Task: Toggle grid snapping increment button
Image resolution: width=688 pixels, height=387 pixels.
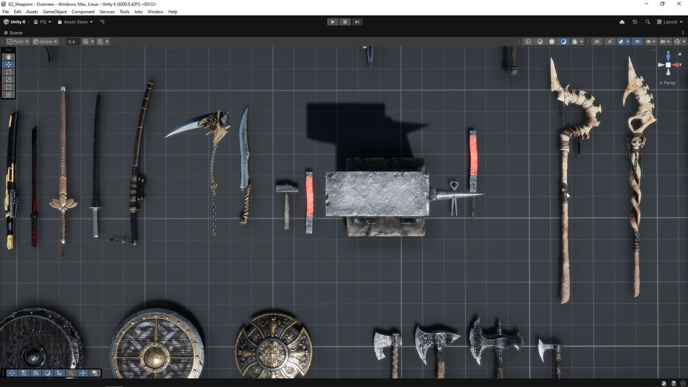Action: [100, 41]
